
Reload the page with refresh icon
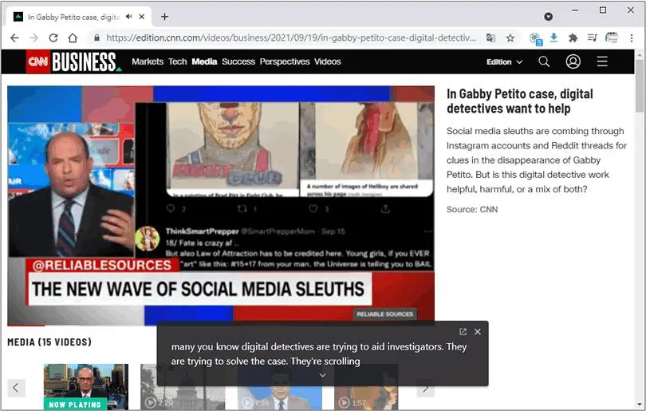pyautogui.click(x=53, y=38)
